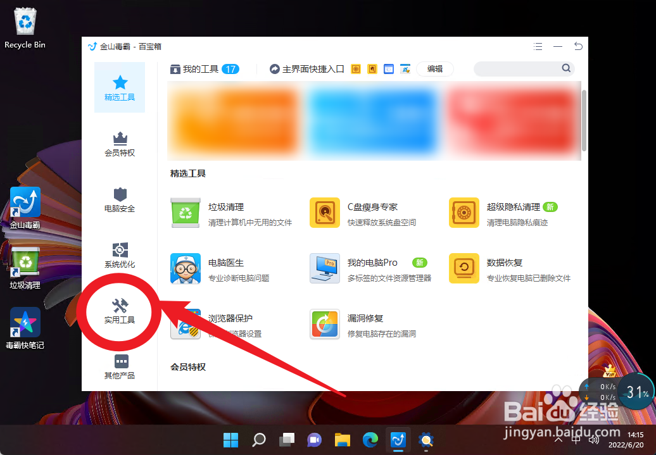Click the first orange quick-entry shortcut icon
The image size is (656, 455).
pyautogui.click(x=356, y=69)
